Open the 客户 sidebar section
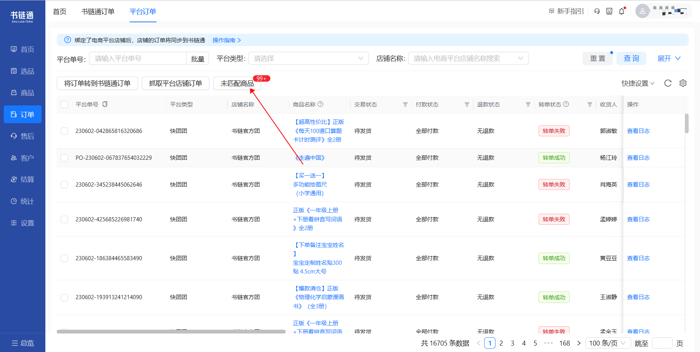The image size is (700, 352). (23, 158)
